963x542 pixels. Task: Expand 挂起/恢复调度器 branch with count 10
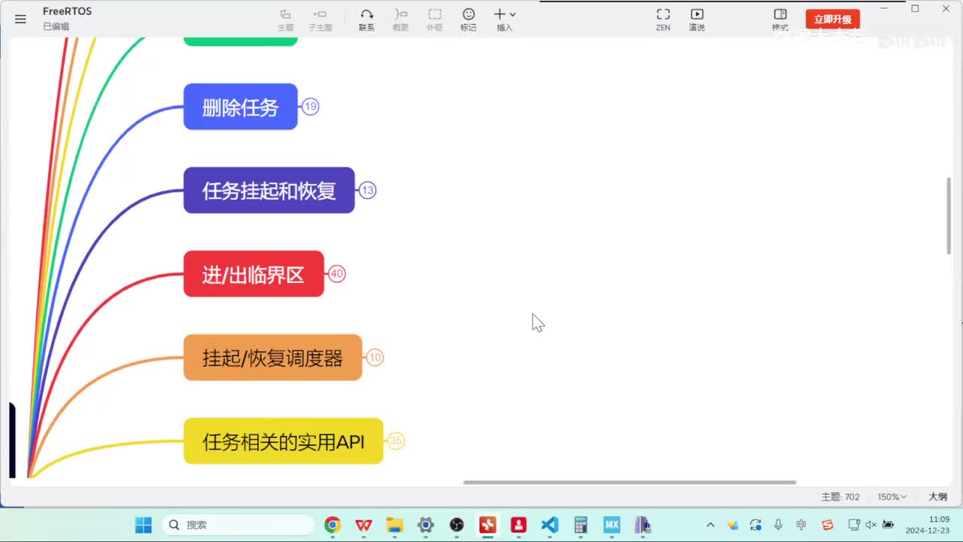click(375, 358)
